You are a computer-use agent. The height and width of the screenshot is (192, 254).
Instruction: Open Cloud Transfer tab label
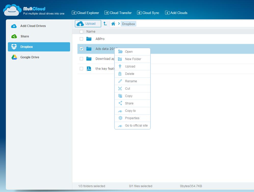[x=121, y=13]
